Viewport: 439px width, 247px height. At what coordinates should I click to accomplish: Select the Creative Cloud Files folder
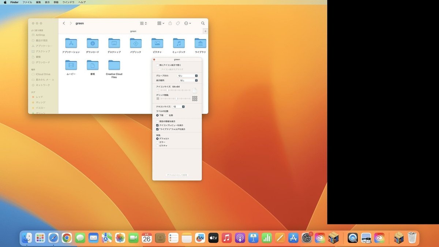tap(114, 65)
